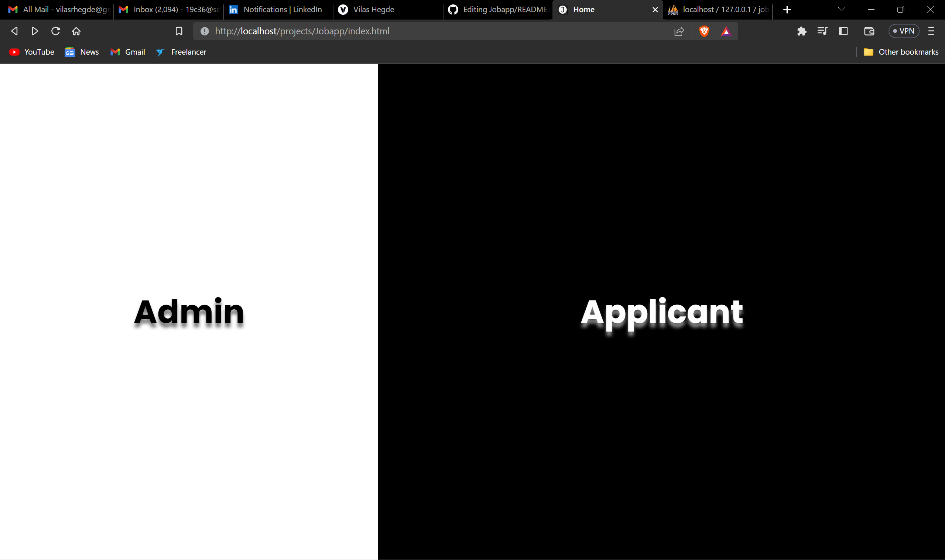Image resolution: width=945 pixels, height=560 pixels.
Task: Click the reload page icon
Action: tap(55, 31)
